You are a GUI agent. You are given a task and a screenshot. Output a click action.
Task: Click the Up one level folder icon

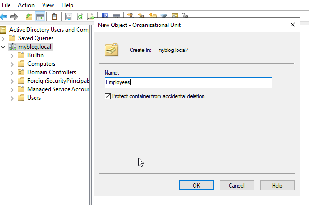click(29, 17)
